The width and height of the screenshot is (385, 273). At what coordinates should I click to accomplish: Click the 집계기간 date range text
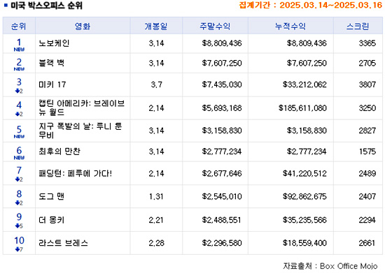coord(310,5)
